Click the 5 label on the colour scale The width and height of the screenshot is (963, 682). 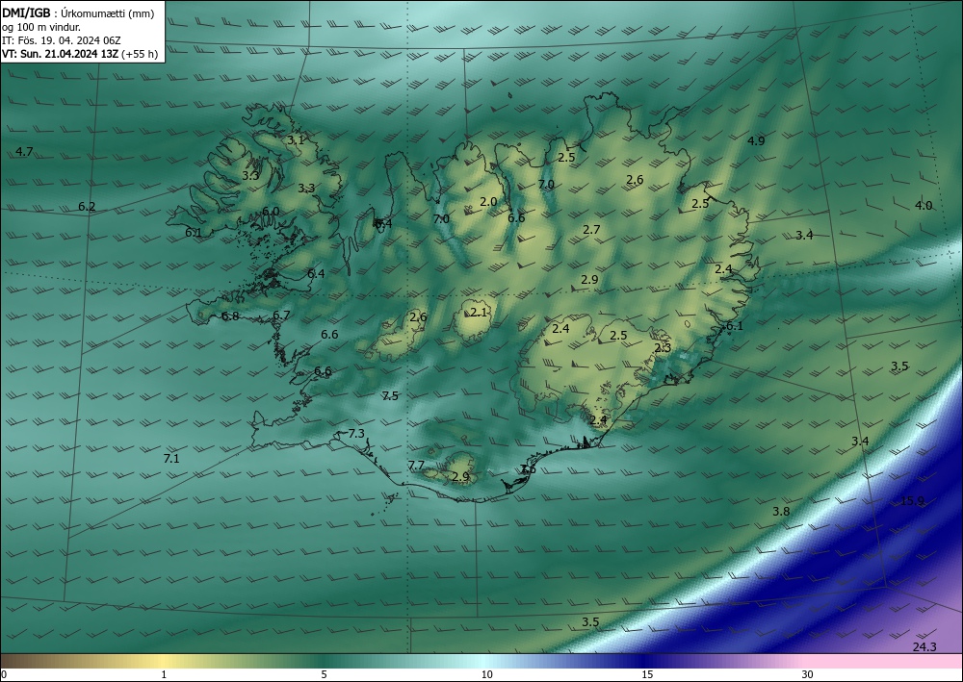tap(324, 674)
